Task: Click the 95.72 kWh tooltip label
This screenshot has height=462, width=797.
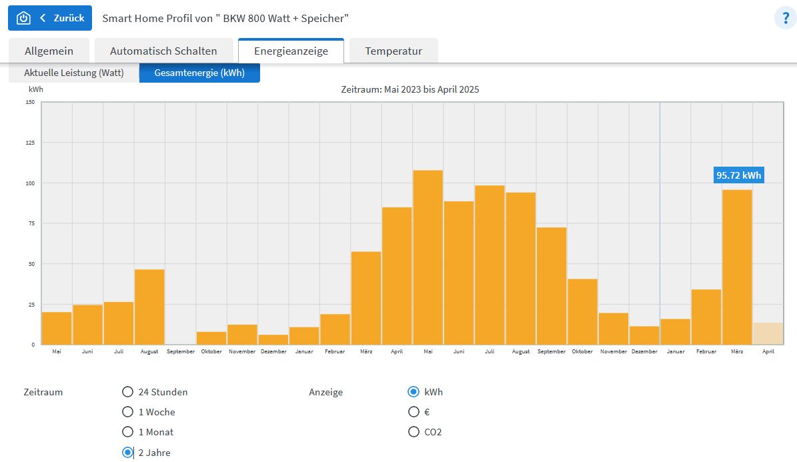Action: [738, 175]
